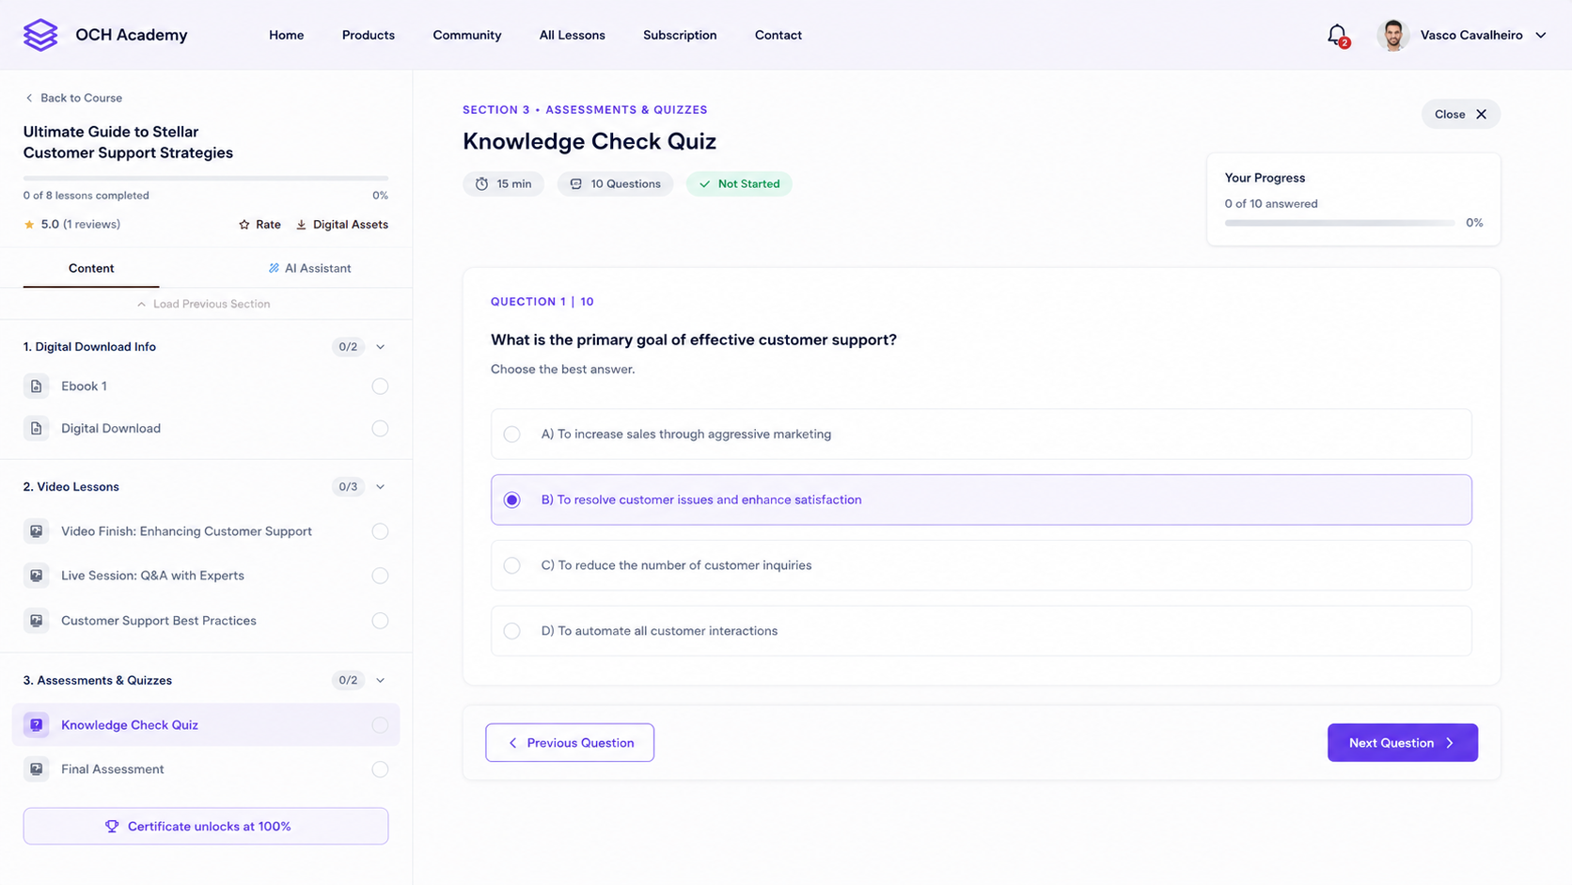Viewport: 1572px width, 885px height.
Task: Click Back to Course link
Action: pyautogui.click(x=73, y=98)
